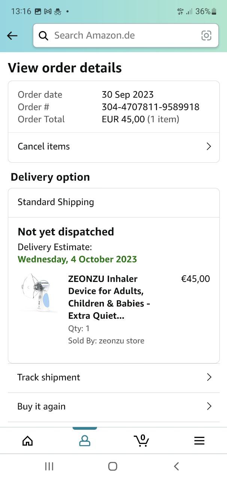Screen dimensions: 227x480
Task: Expand the Buy it again chevron
Action: pyautogui.click(x=209, y=406)
